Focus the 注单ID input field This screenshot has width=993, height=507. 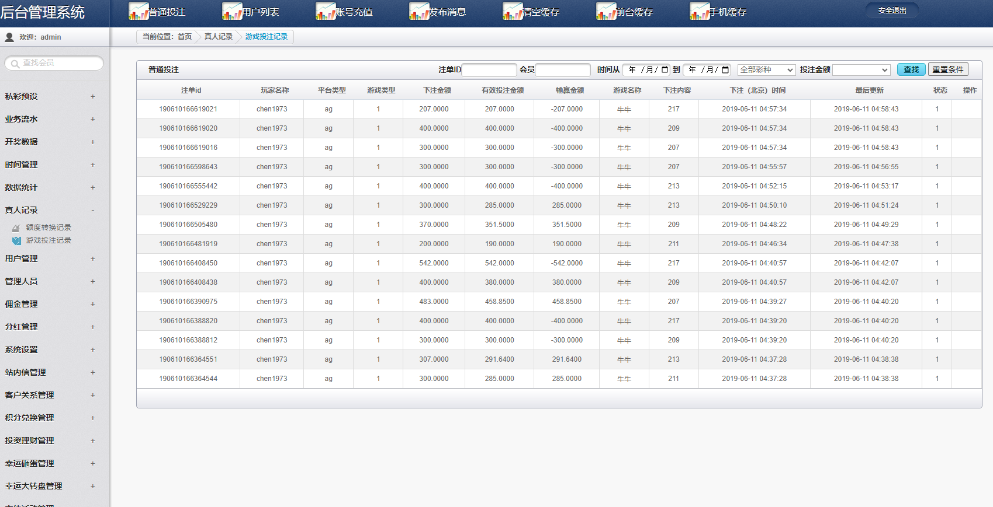(x=489, y=70)
